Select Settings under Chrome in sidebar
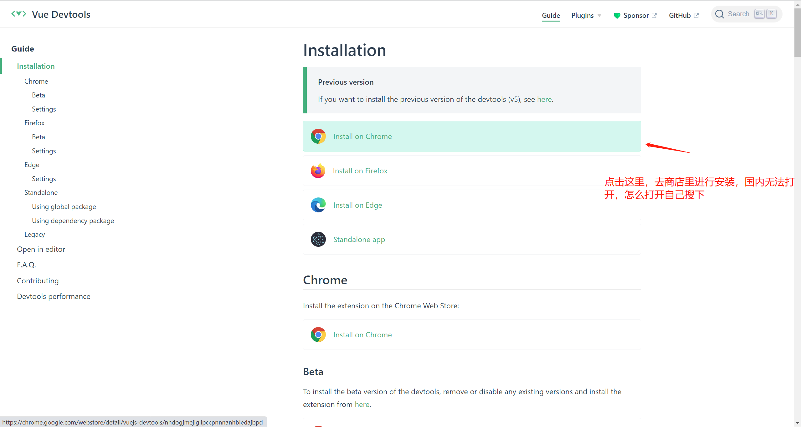Screen dimensions: 801x427 click(44, 109)
